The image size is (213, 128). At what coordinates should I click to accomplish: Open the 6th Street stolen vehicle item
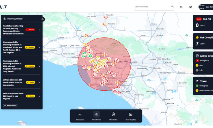click(x=39, y=96)
